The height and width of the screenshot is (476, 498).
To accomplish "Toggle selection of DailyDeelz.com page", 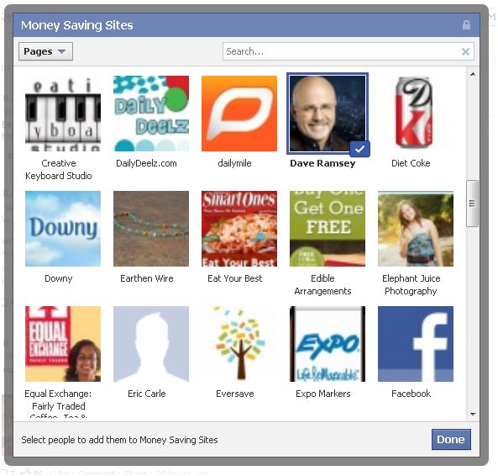I will (151, 114).
